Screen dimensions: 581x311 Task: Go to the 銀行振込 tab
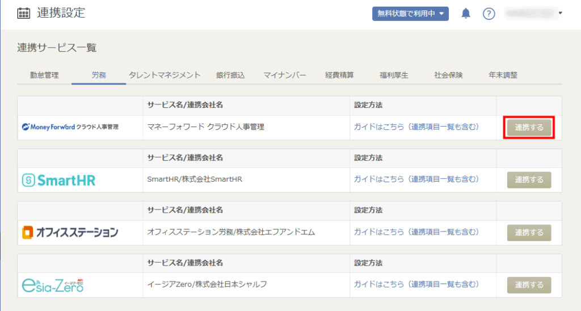230,75
